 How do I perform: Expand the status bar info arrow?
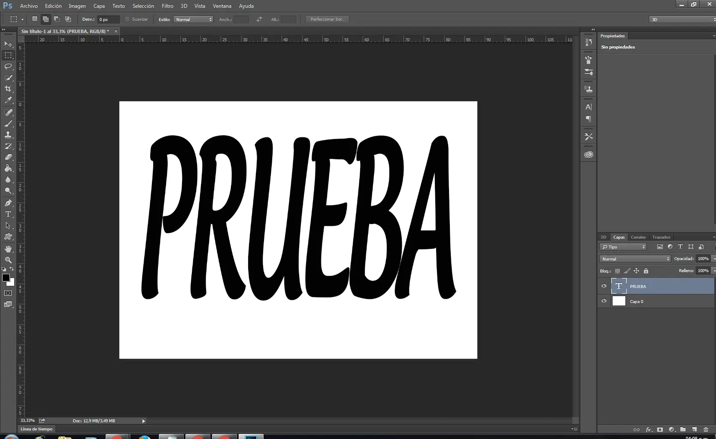click(x=143, y=421)
